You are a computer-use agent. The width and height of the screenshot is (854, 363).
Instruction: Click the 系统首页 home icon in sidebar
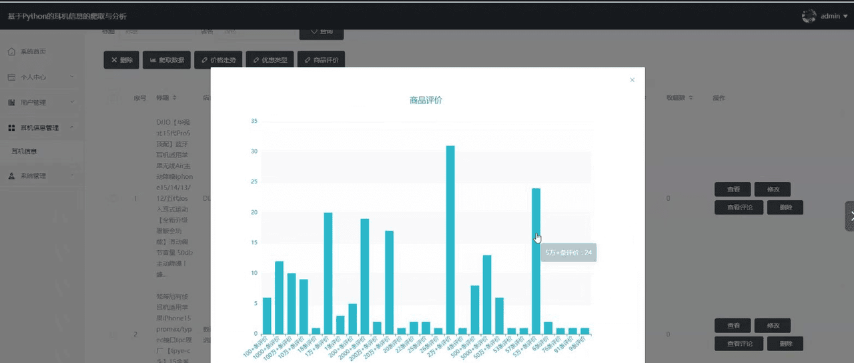click(x=11, y=51)
